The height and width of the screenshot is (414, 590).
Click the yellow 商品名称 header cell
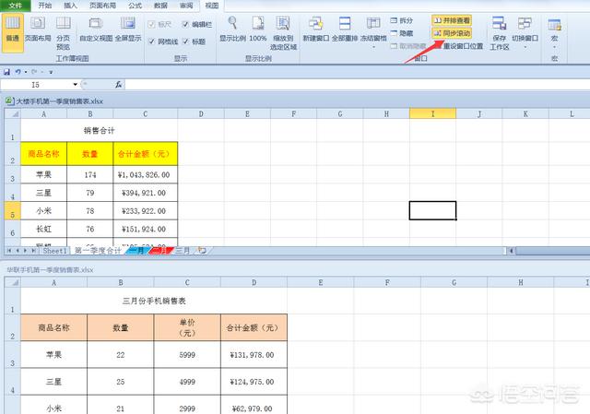[43, 154]
